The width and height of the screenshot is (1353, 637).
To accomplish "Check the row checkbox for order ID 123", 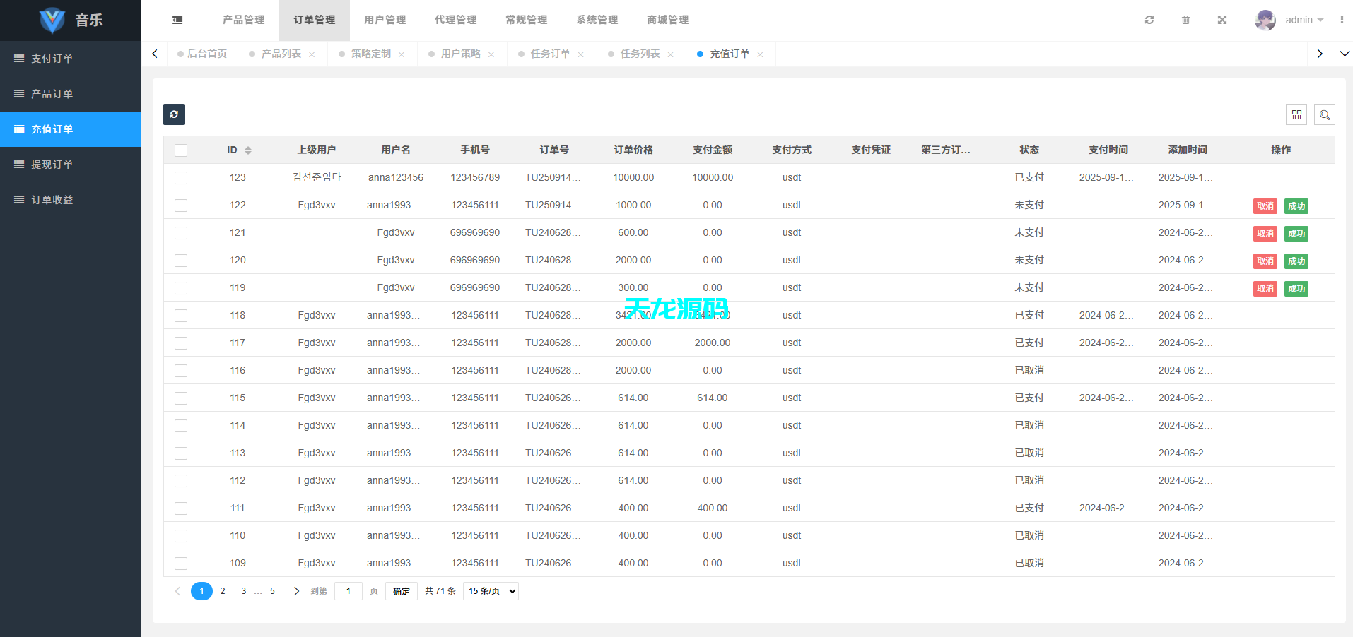I will 181,177.
